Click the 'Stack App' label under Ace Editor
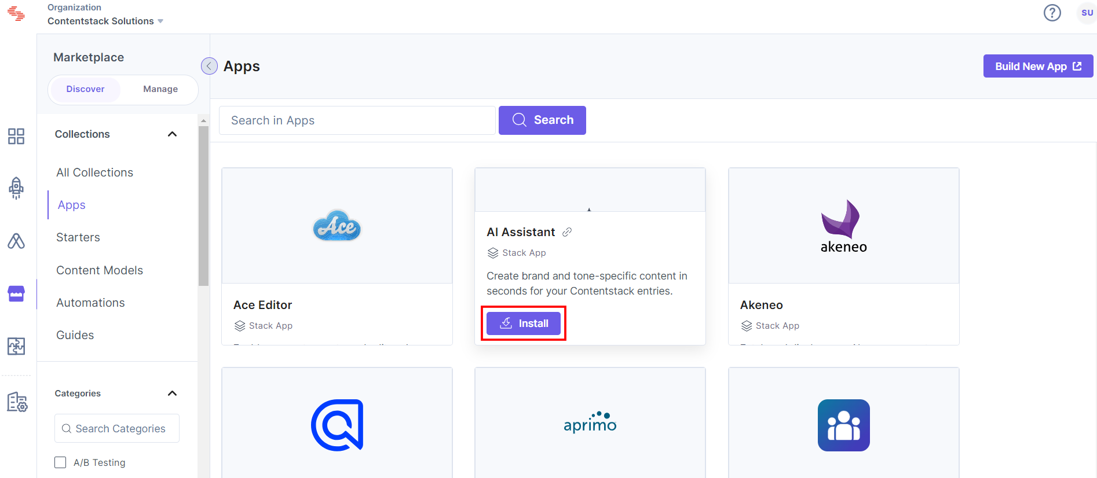This screenshot has width=1097, height=478. point(270,326)
